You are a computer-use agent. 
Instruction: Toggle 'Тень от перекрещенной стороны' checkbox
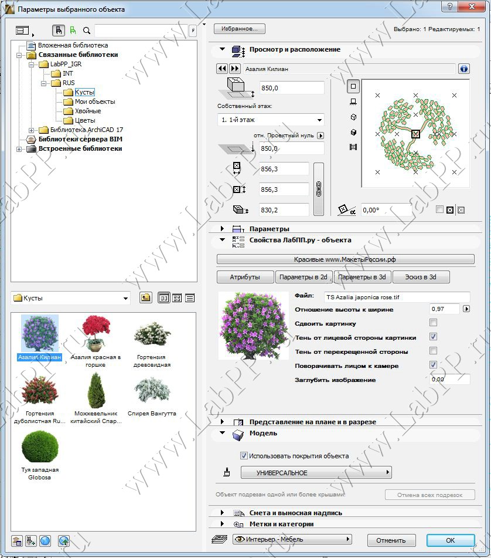point(433,351)
